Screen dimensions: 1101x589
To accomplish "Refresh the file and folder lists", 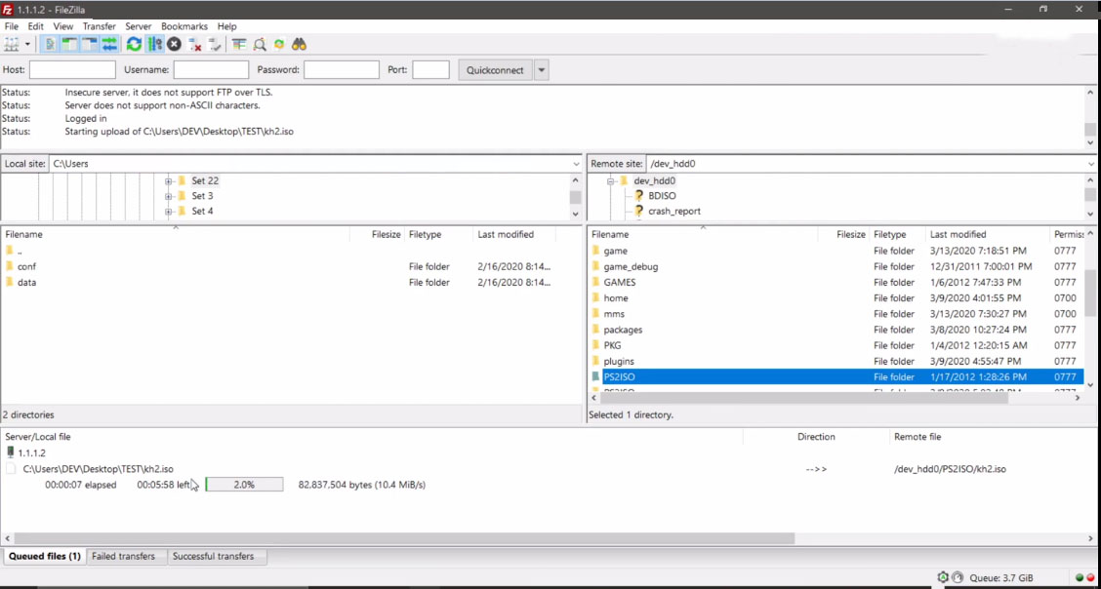I will (x=134, y=45).
